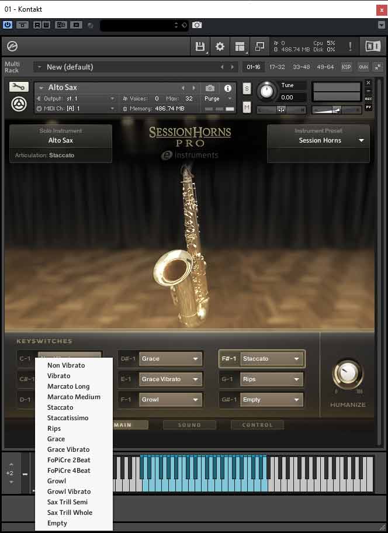Viewport: 388px width, 533px height.
Task: Click the Alto Sax snapshot camera icon
Action: 210,88
